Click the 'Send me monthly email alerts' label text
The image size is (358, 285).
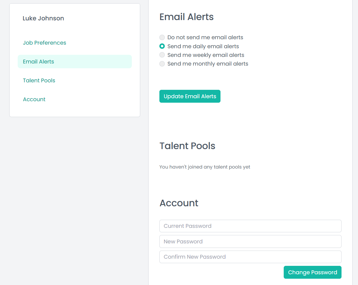click(208, 64)
